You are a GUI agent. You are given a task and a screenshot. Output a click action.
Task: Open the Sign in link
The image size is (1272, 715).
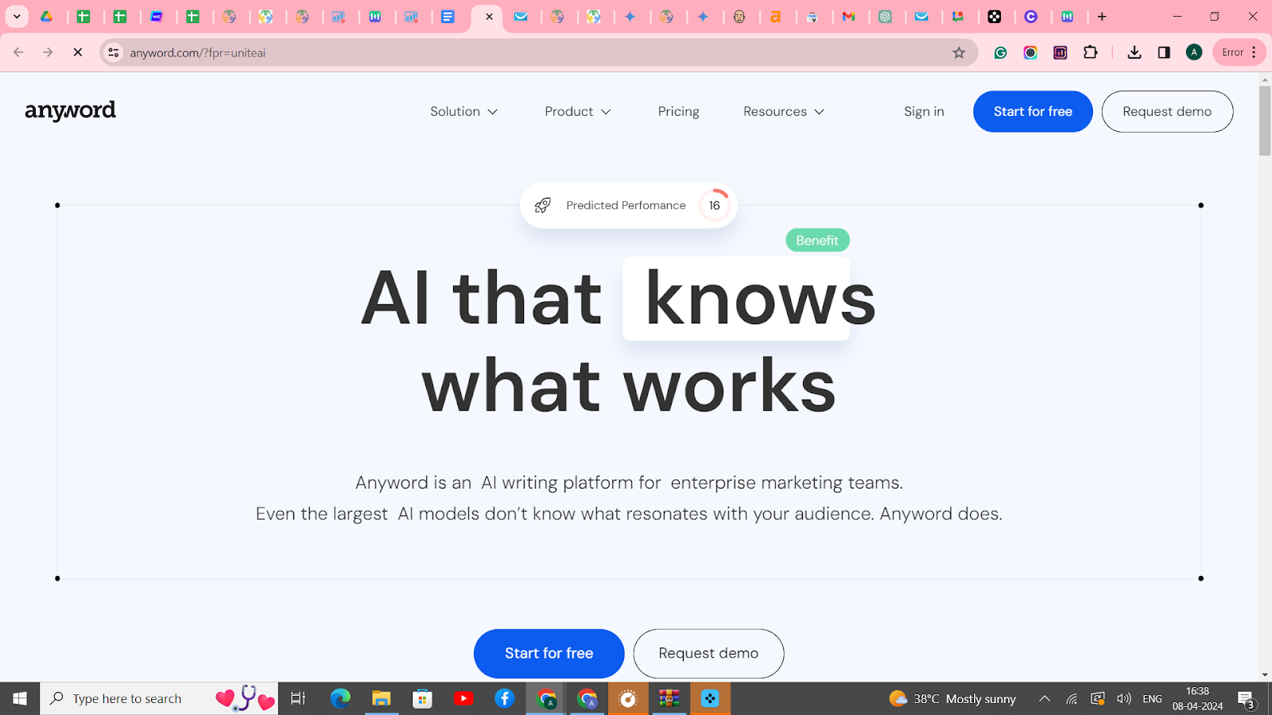click(x=924, y=111)
